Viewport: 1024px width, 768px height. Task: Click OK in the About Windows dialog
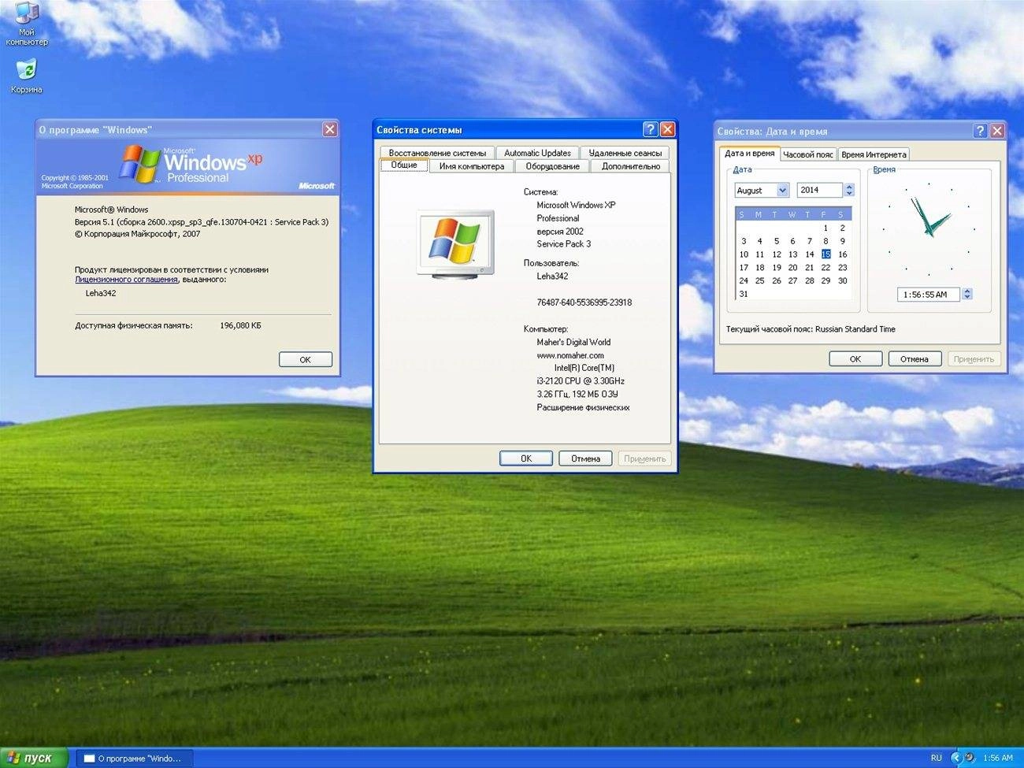coord(306,359)
